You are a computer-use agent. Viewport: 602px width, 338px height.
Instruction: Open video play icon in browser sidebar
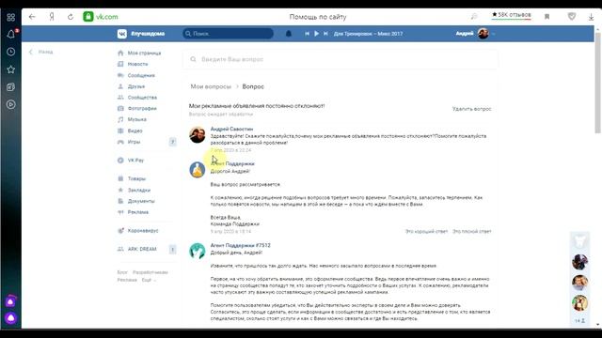(x=10, y=104)
